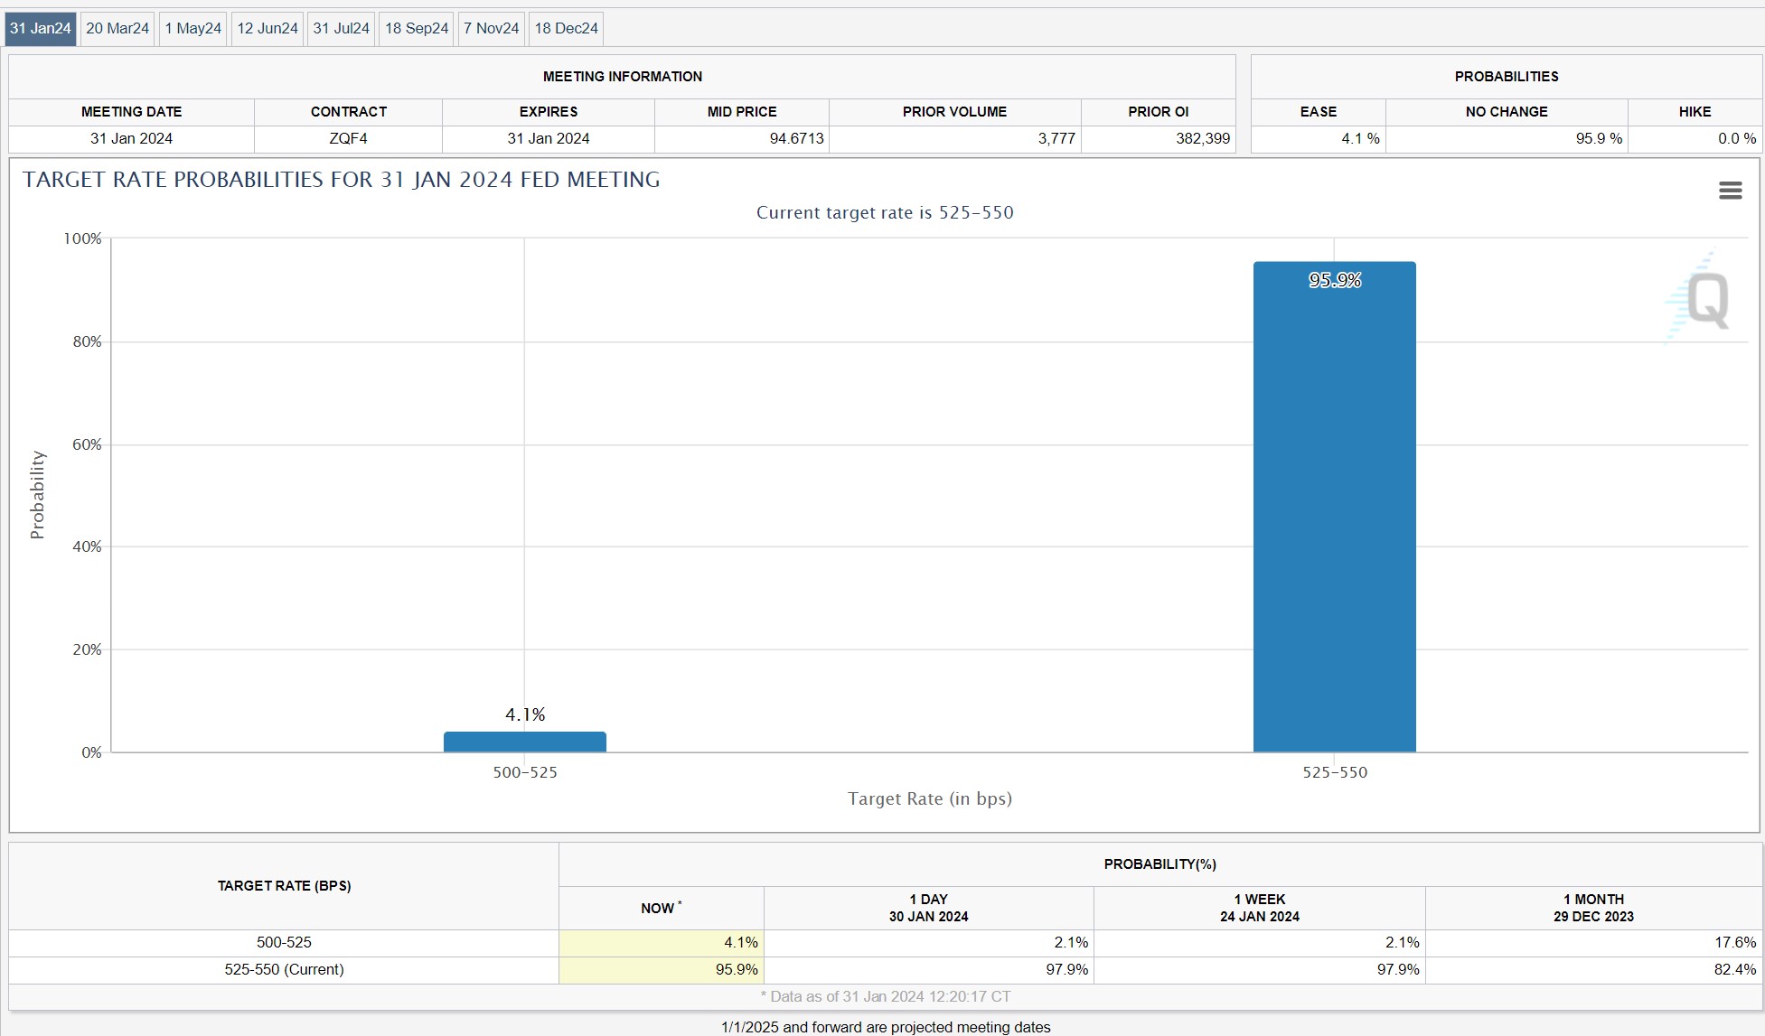Select the highlighted 95.9% NOW cell
The height and width of the screenshot is (1036, 1765).
(x=662, y=969)
